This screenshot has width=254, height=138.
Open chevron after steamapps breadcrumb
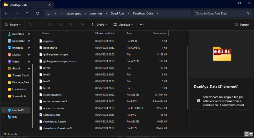click(x=85, y=13)
